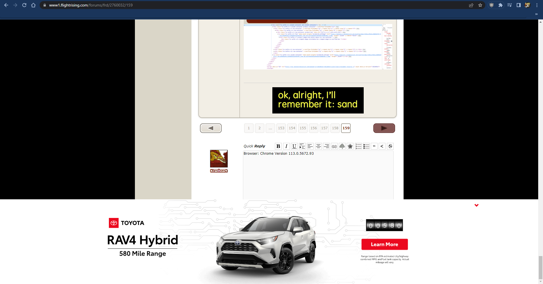Open the uBlock Origin extension
Image resolution: width=543 pixels, height=284 pixels.
coord(492,5)
